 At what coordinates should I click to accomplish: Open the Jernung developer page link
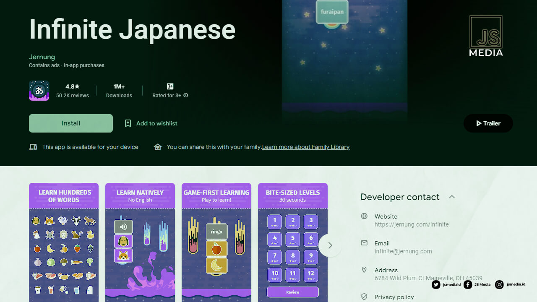point(42,57)
